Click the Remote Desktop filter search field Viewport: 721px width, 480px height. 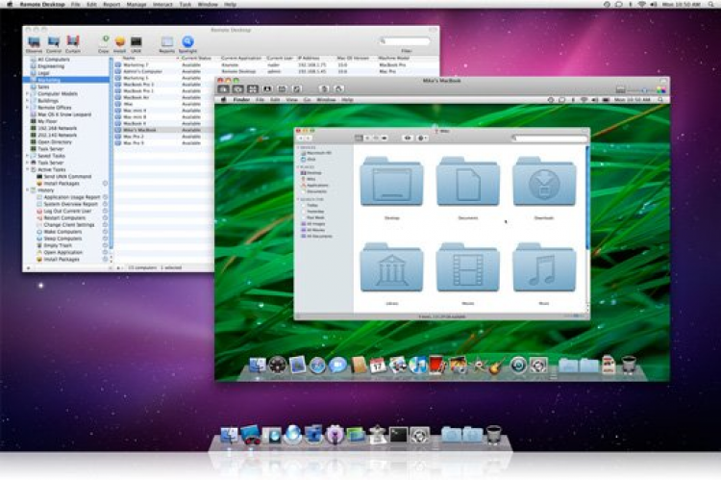[x=406, y=42]
